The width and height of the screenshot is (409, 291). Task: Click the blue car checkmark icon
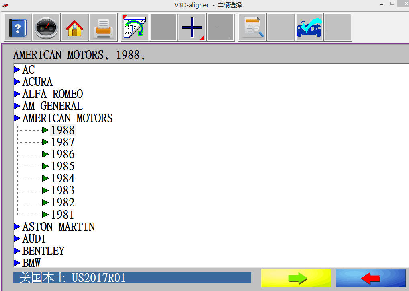point(309,28)
